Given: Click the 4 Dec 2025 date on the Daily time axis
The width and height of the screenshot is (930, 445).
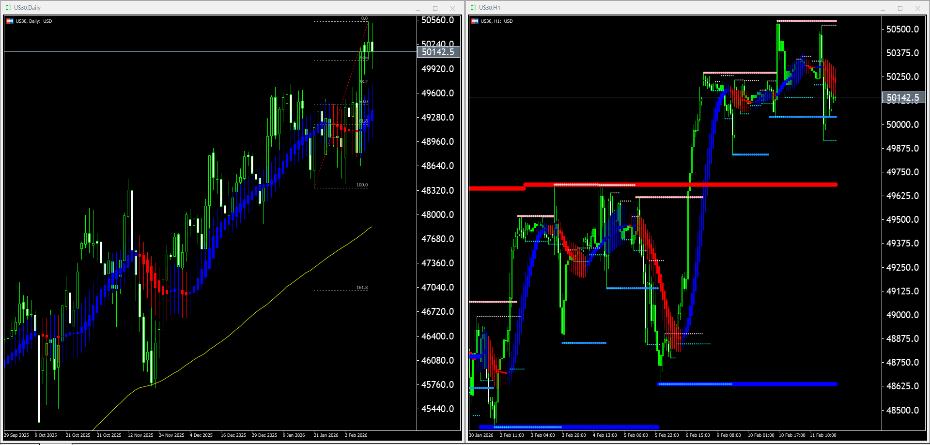Looking at the screenshot, I should [x=201, y=435].
